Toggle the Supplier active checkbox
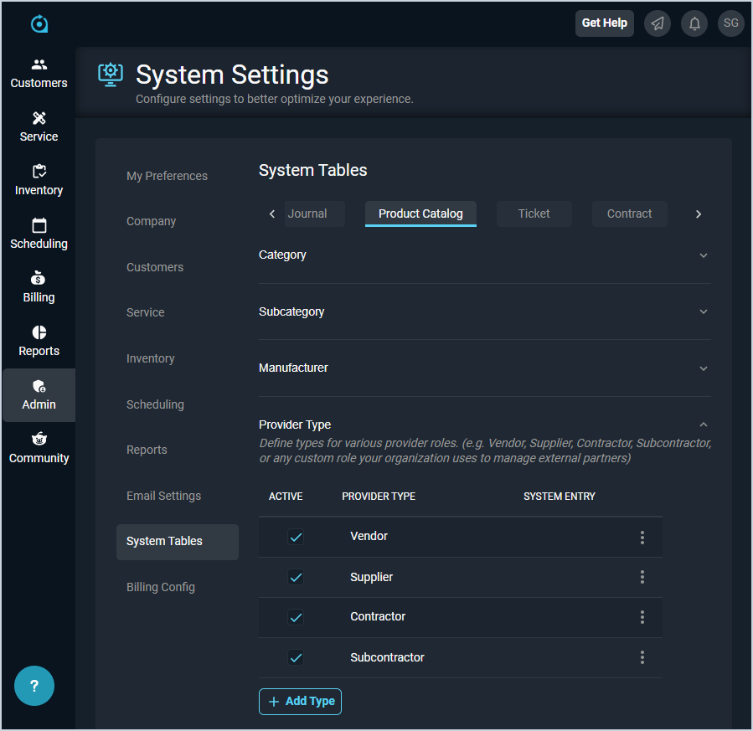The width and height of the screenshot is (753, 731). pyautogui.click(x=296, y=577)
